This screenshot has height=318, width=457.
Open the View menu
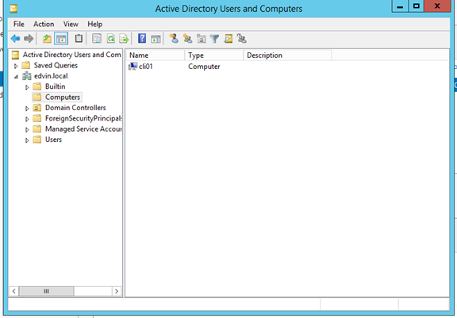(71, 24)
